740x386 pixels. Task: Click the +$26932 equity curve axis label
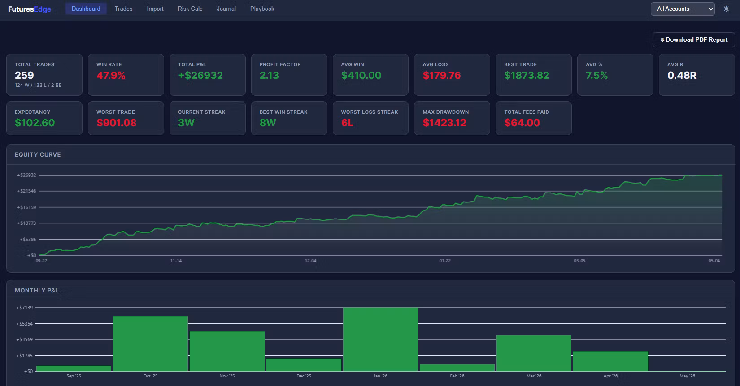click(26, 175)
